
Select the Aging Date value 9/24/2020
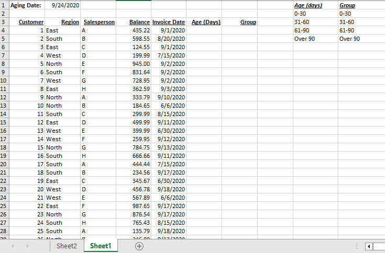(x=63, y=5)
